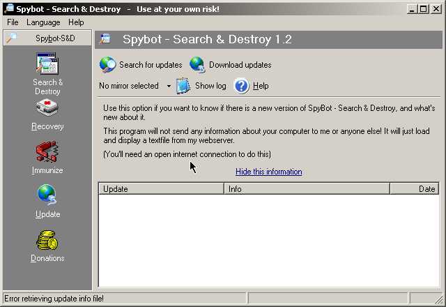The image size is (446, 307).
Task: Click the Info column header
Action: (307, 189)
